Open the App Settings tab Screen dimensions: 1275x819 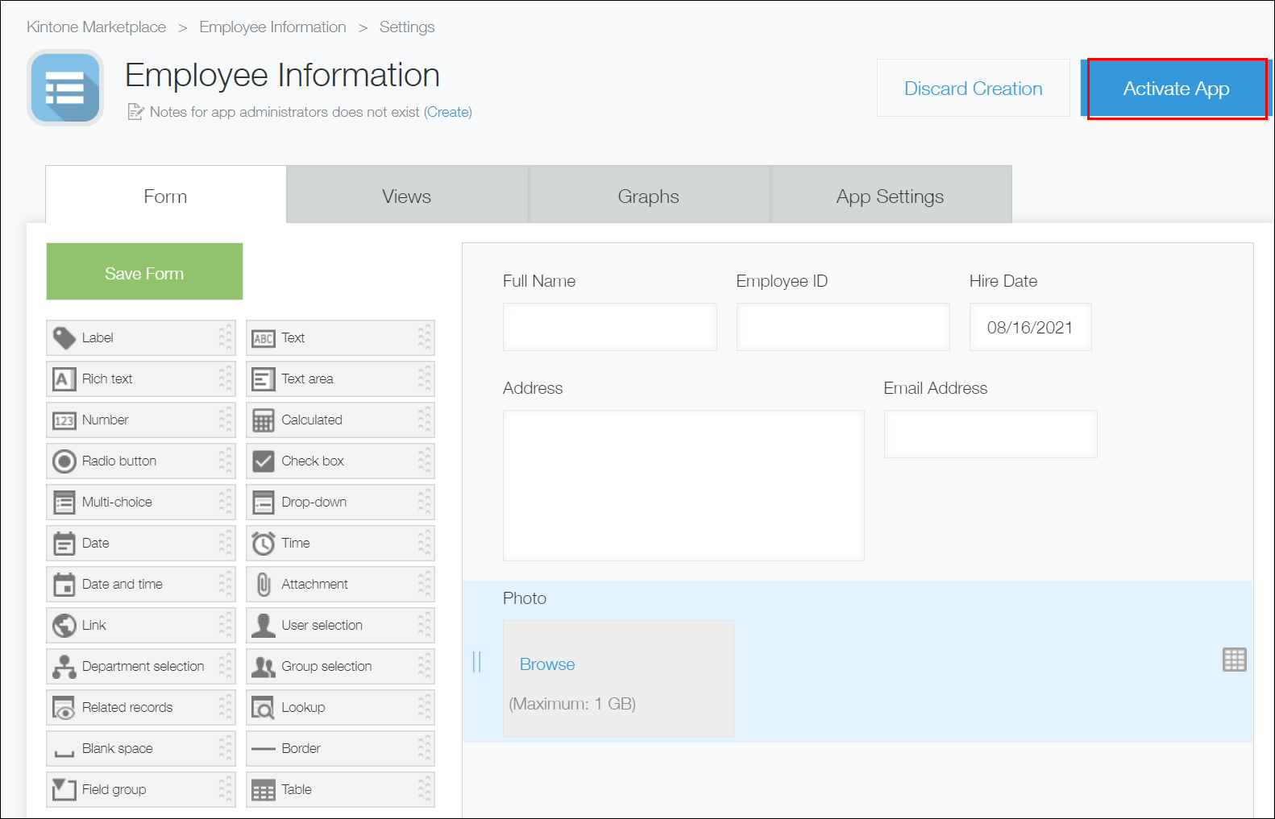890,196
